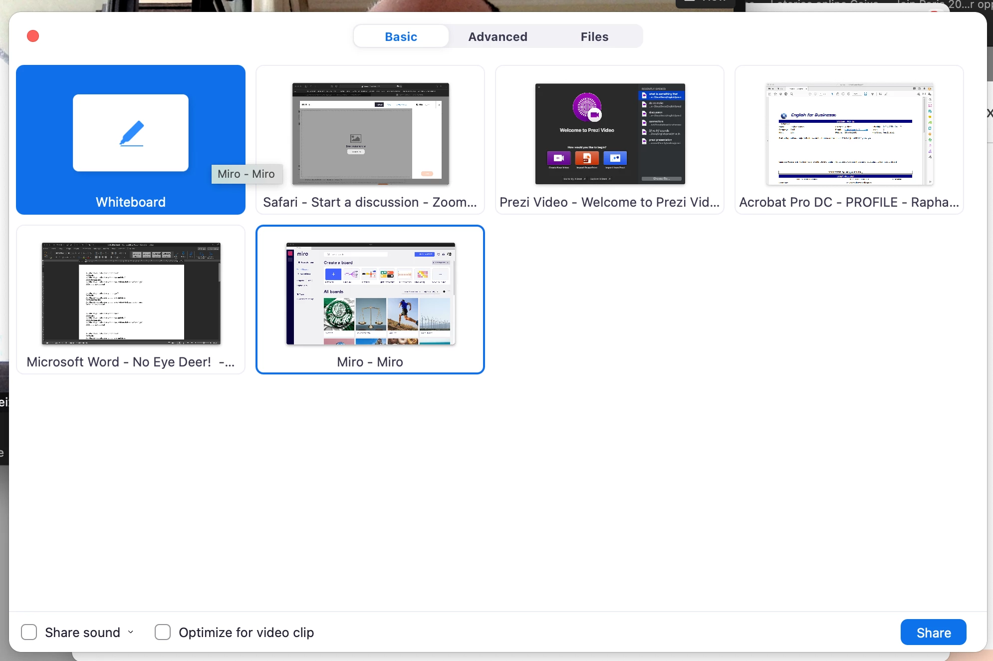
Task: Click the Whiteboard pencil icon
Action: [131, 133]
